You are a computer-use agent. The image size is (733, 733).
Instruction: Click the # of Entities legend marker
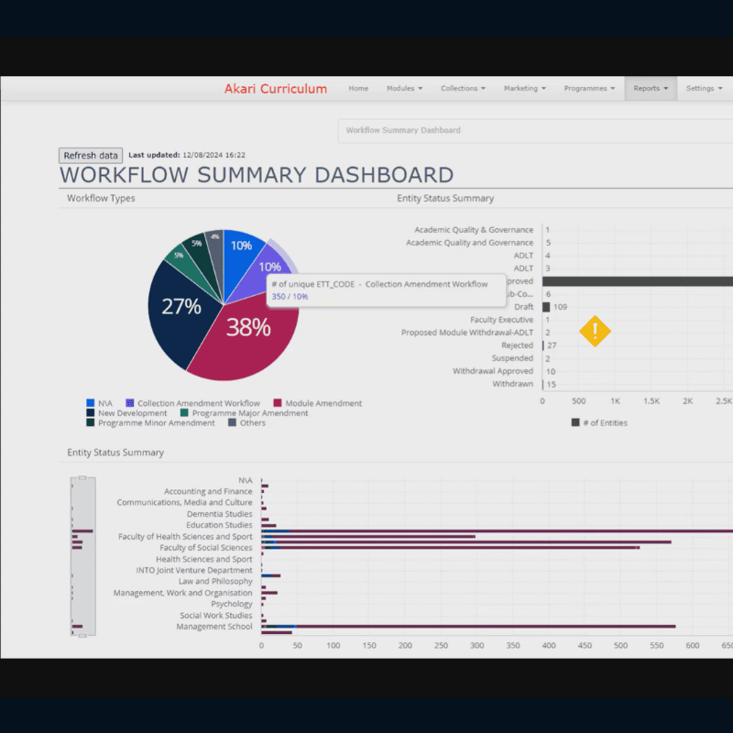click(575, 422)
